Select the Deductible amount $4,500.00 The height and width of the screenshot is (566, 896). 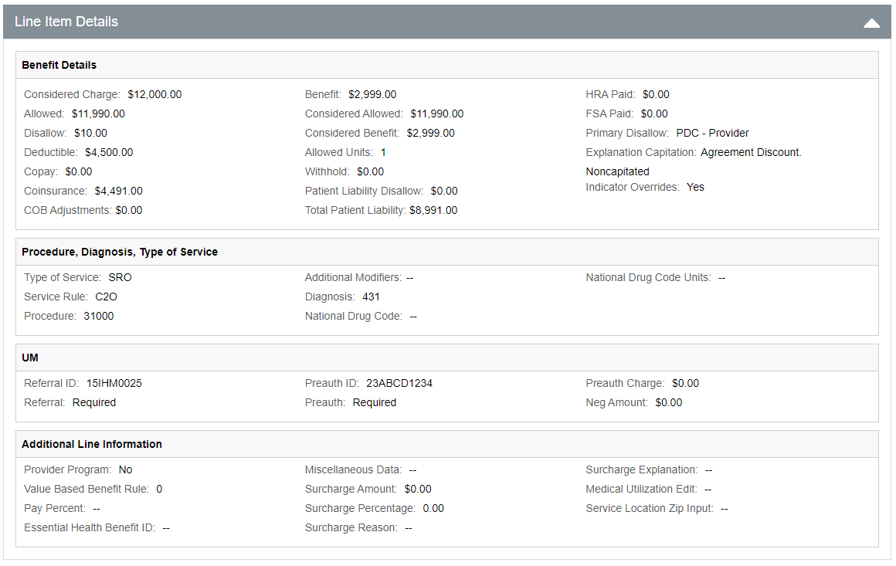coord(109,152)
